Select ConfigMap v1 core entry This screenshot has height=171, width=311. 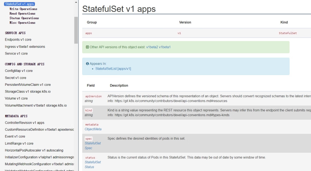[19, 71]
